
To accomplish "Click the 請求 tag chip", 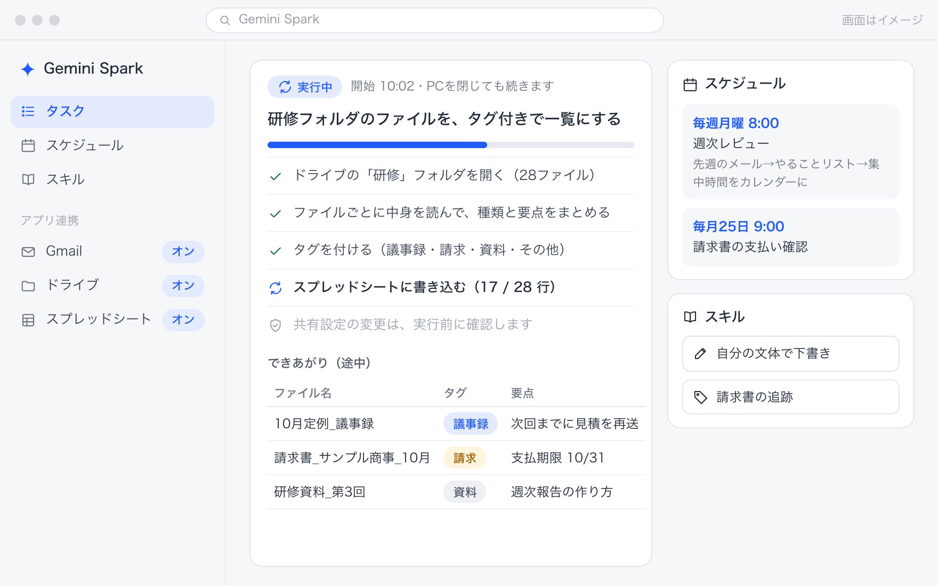I will [x=465, y=458].
